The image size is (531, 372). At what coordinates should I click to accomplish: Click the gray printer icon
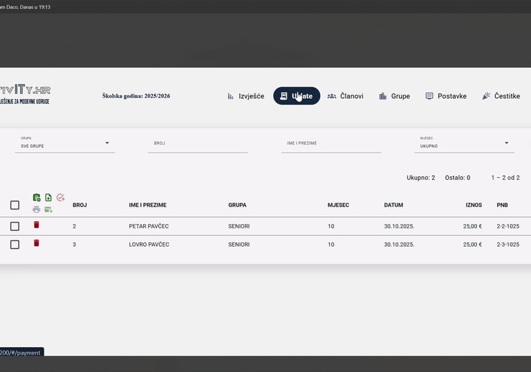tap(37, 210)
